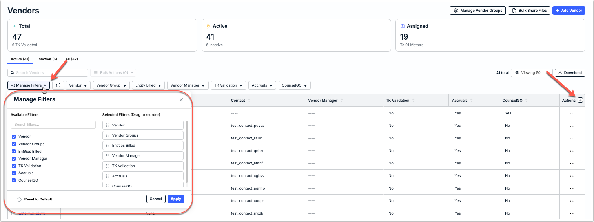This screenshot has width=594, height=222.
Task: Click the drag handle icon for Vendor Groups
Action: tap(108, 135)
